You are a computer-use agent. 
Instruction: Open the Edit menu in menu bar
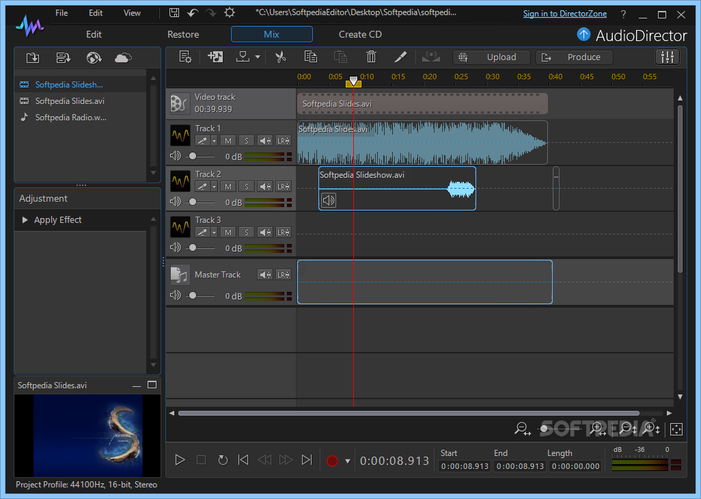96,13
